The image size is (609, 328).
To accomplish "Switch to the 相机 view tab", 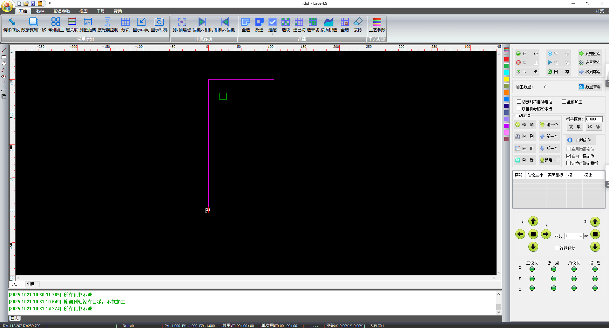I will click(x=30, y=284).
